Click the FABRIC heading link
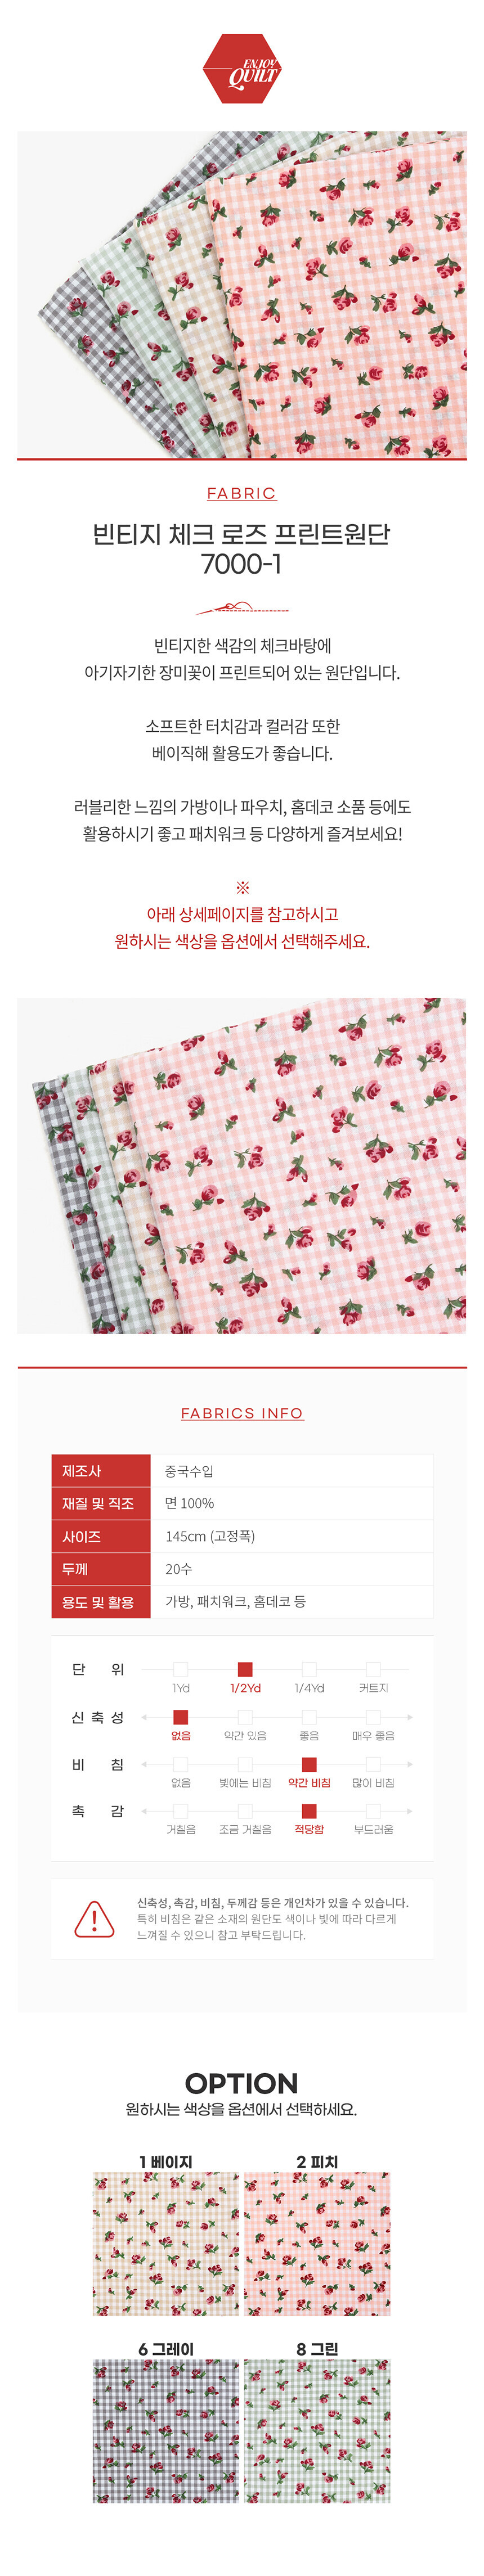The width and height of the screenshot is (484, 2576). (x=241, y=493)
